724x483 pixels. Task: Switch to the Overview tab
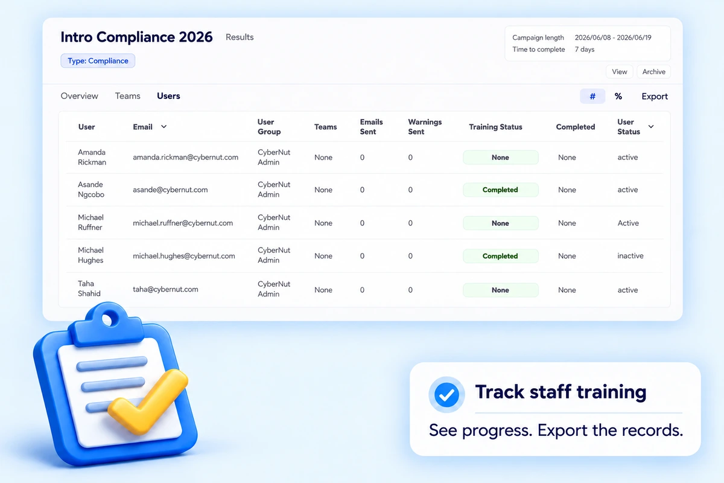[x=80, y=96]
